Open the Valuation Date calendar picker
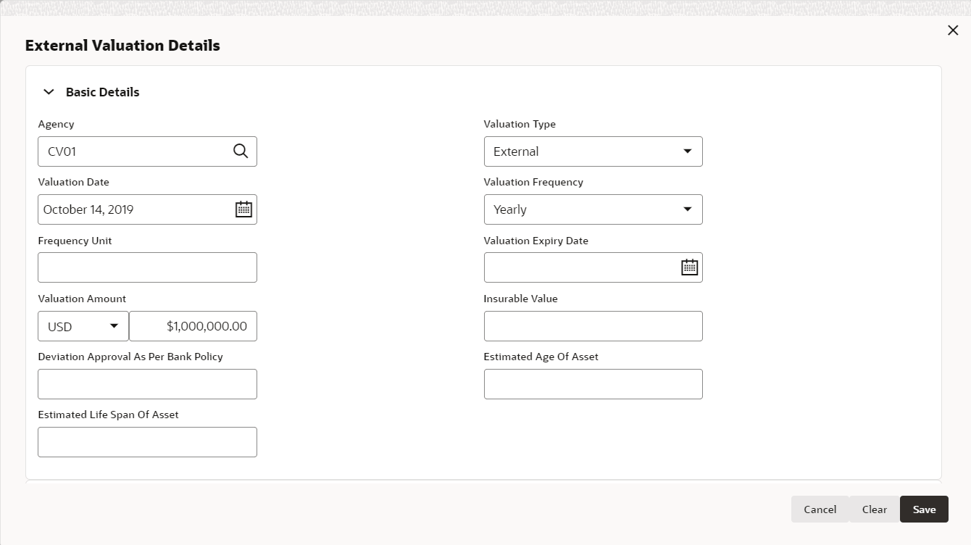971x545 pixels. click(243, 209)
